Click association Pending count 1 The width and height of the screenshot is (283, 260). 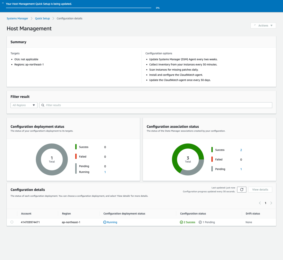pyautogui.click(x=241, y=169)
